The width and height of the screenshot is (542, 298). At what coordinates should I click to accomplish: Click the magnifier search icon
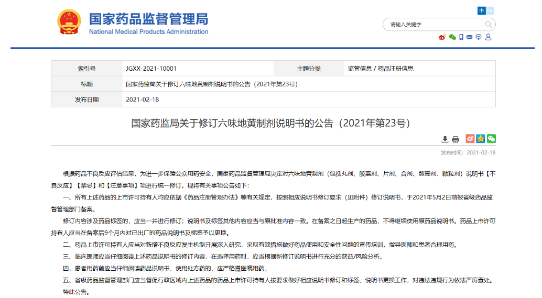click(x=488, y=25)
